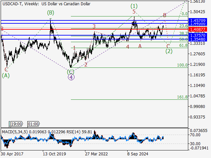This screenshot has width=211, height=158.
Task: Select the Fibonacci 161.8 level label
Action: pos(182,97)
